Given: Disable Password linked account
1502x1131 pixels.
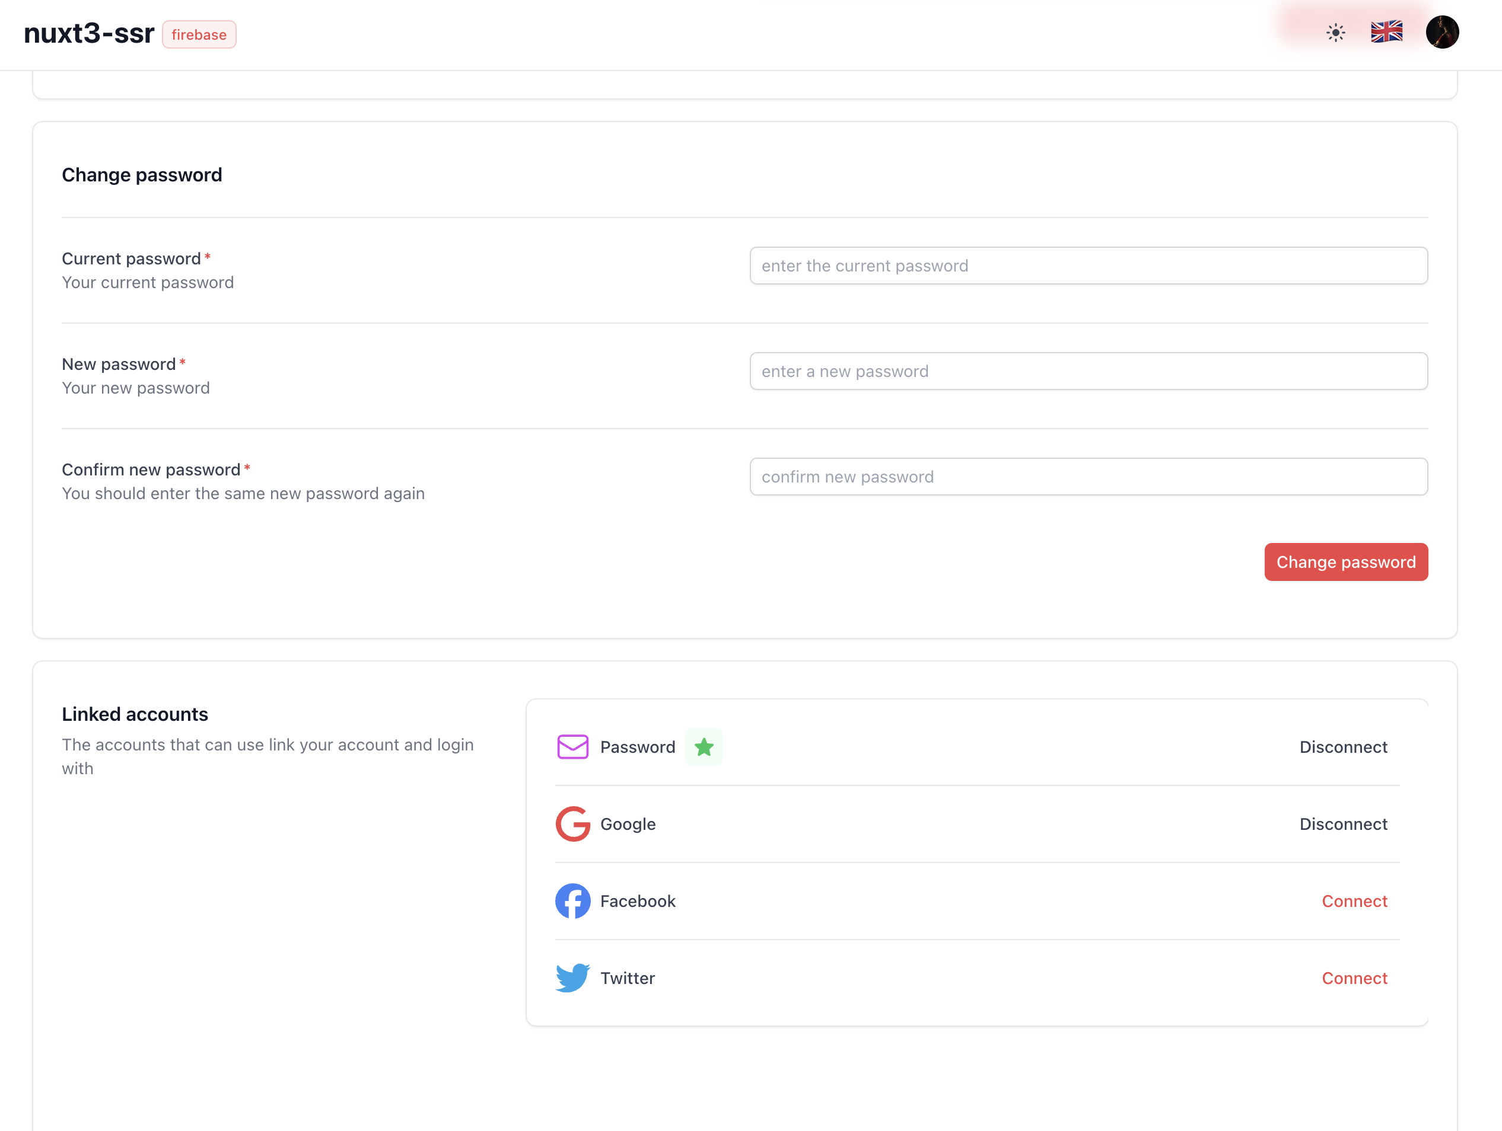Looking at the screenshot, I should pos(1344,746).
